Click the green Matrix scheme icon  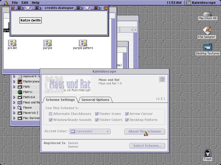pyautogui.click(x=20, y=92)
